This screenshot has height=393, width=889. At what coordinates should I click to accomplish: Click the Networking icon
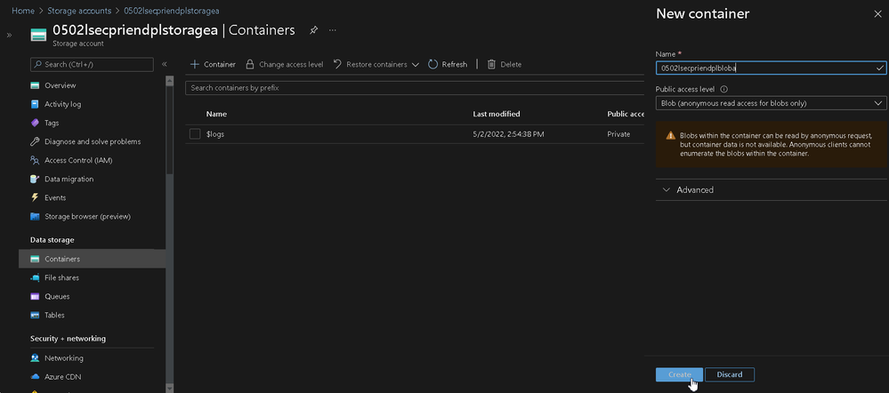tap(36, 358)
